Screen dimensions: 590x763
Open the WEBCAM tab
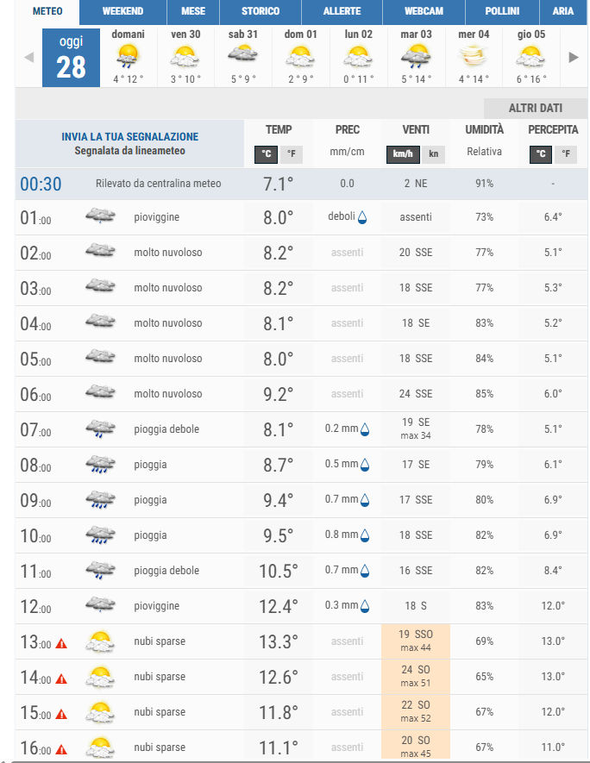coord(424,11)
